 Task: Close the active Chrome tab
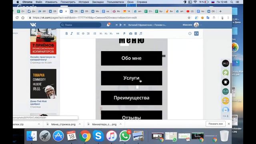(x=66, y=11)
